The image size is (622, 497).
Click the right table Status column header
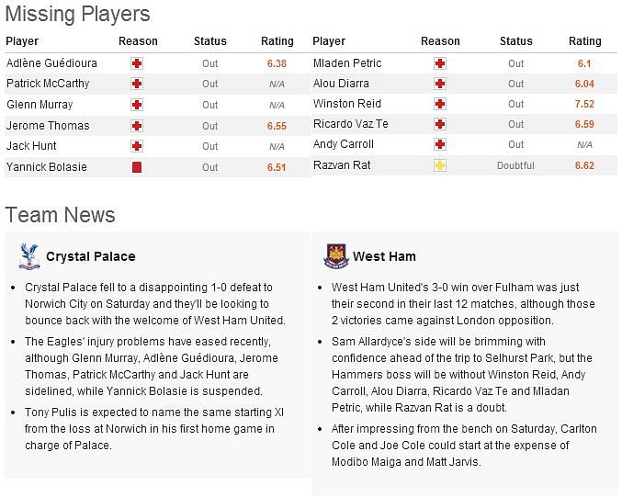516,41
